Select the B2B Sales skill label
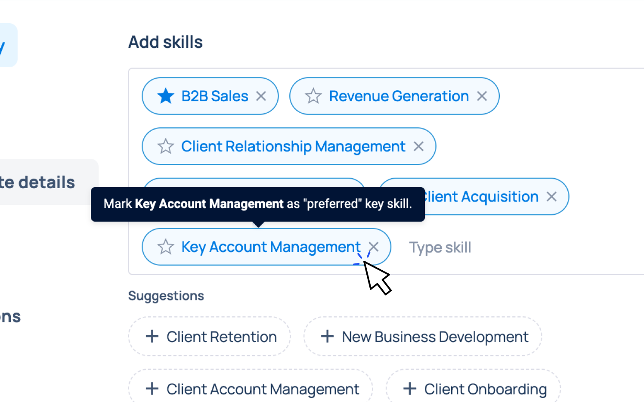This screenshot has width=644, height=402. pyautogui.click(x=215, y=96)
